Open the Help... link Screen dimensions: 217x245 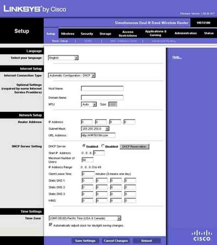point(177,57)
